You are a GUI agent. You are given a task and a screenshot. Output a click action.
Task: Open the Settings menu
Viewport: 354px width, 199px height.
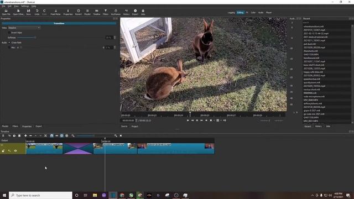[25, 6]
